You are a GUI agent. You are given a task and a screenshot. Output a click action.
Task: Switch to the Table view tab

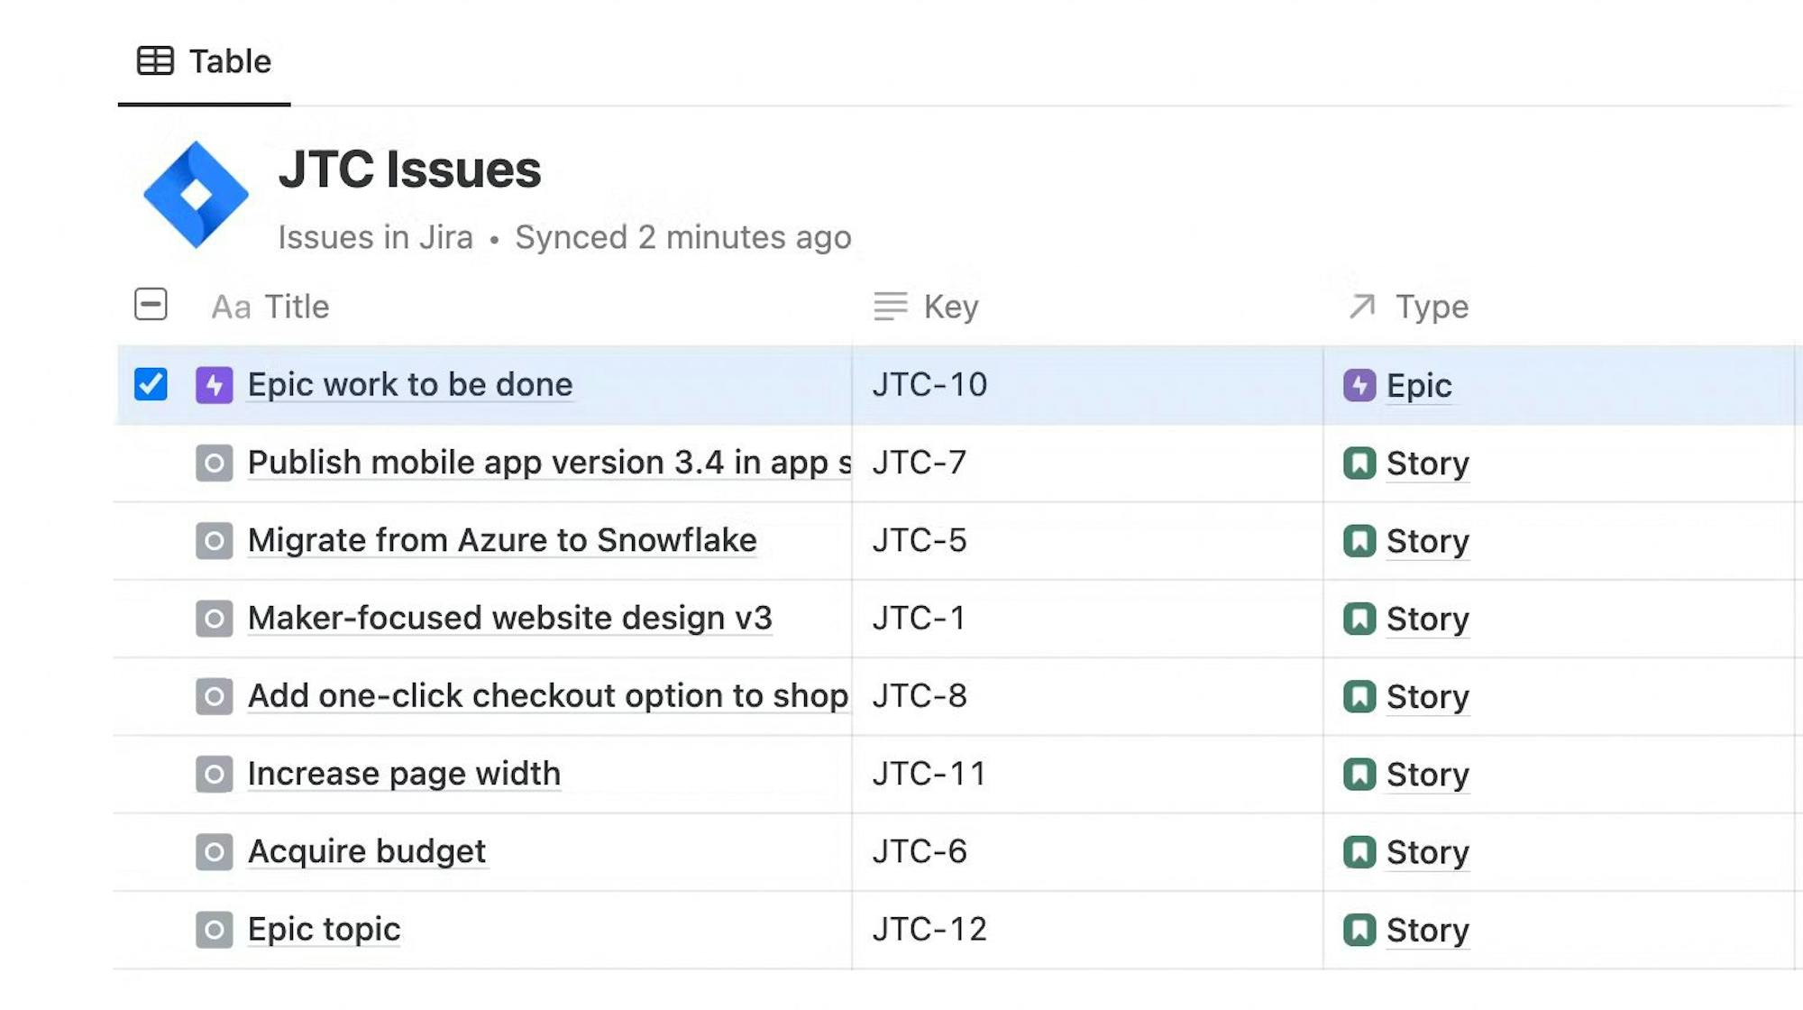205,61
